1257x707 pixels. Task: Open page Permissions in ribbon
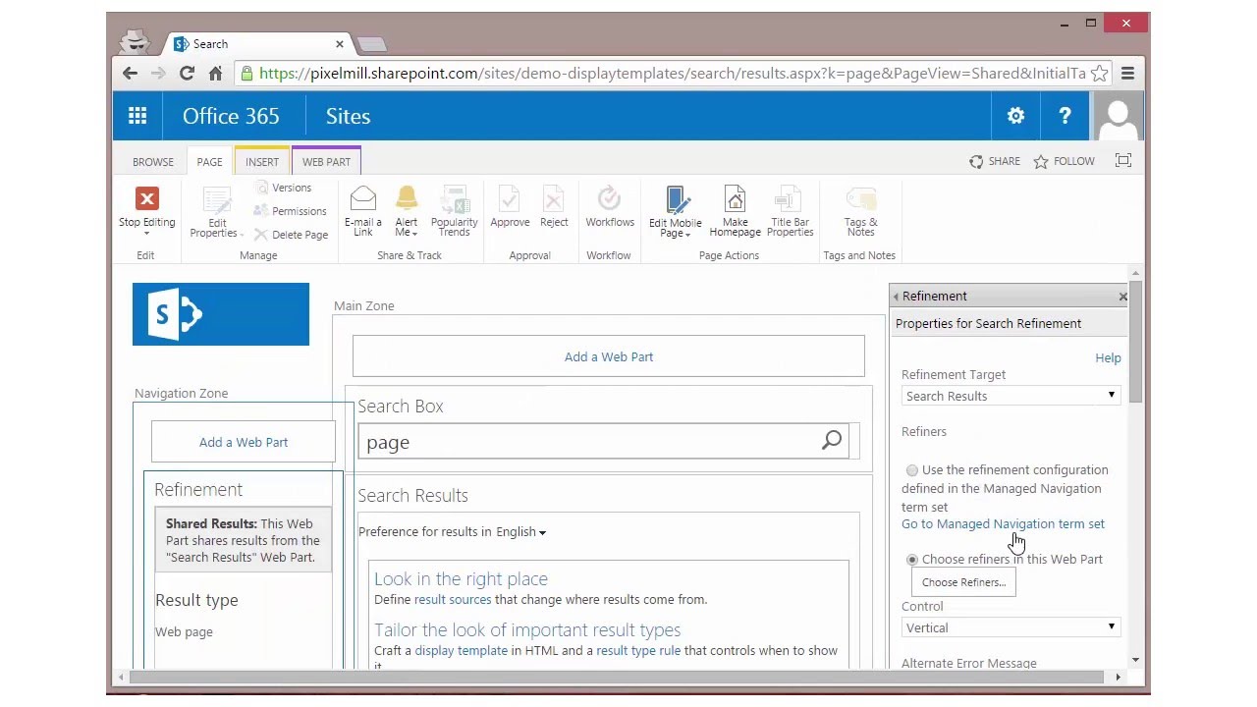[x=290, y=211]
